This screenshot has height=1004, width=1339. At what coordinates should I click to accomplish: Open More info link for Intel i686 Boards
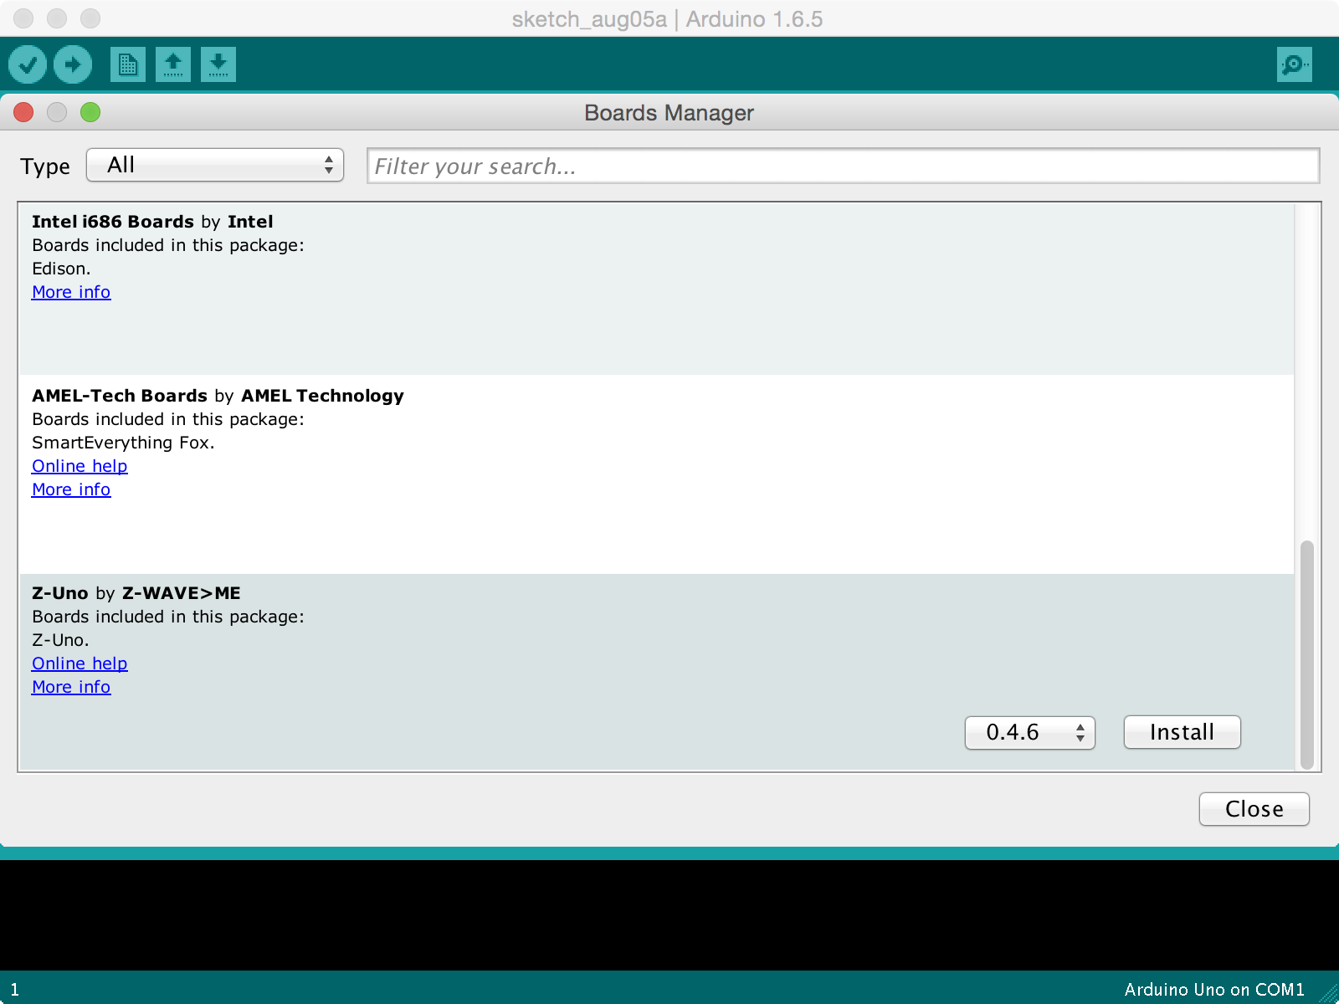[x=71, y=292]
